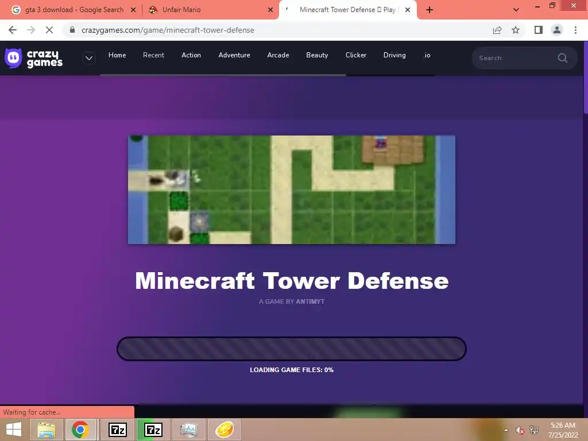The image size is (588, 441).
Task: Open the orange slice taskbar app
Action: pos(225,430)
